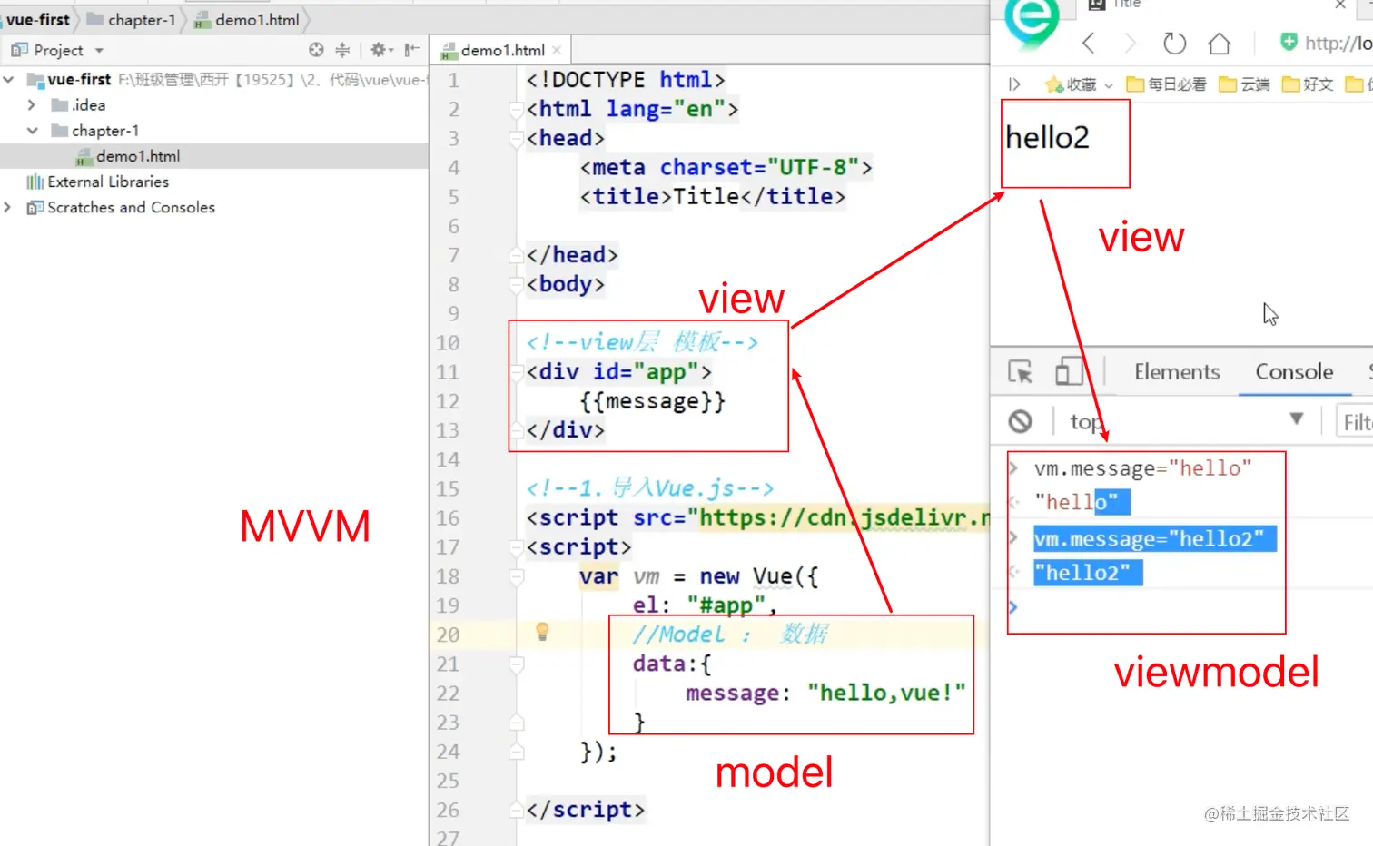Click the "hello2" console output line
The height and width of the screenshot is (846, 1373).
[x=1088, y=574]
